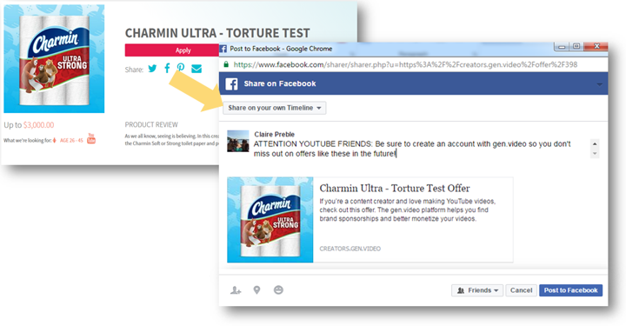The height and width of the screenshot is (326, 626).
Task: Open the Friends audience dropdown
Action: [477, 290]
